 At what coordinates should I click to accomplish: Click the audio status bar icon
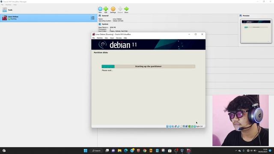click(x=173, y=126)
